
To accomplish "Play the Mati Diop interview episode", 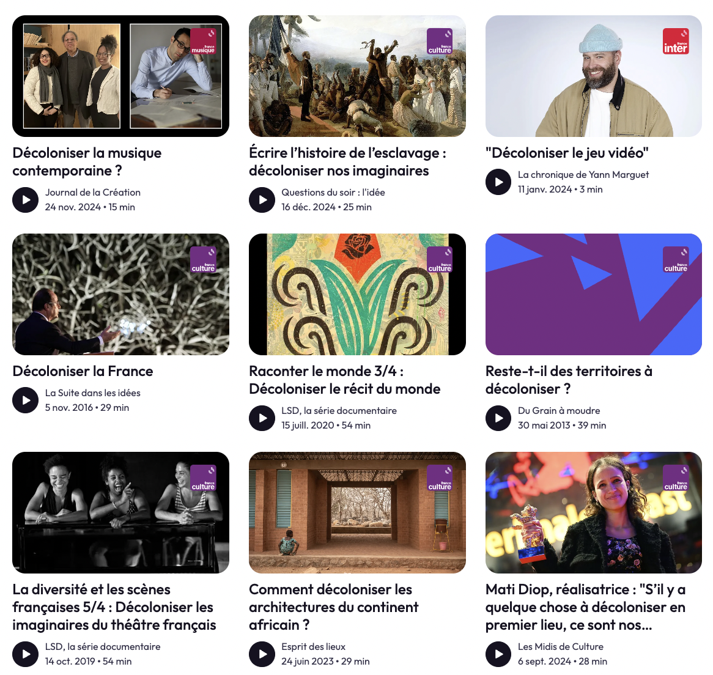I will [x=498, y=654].
